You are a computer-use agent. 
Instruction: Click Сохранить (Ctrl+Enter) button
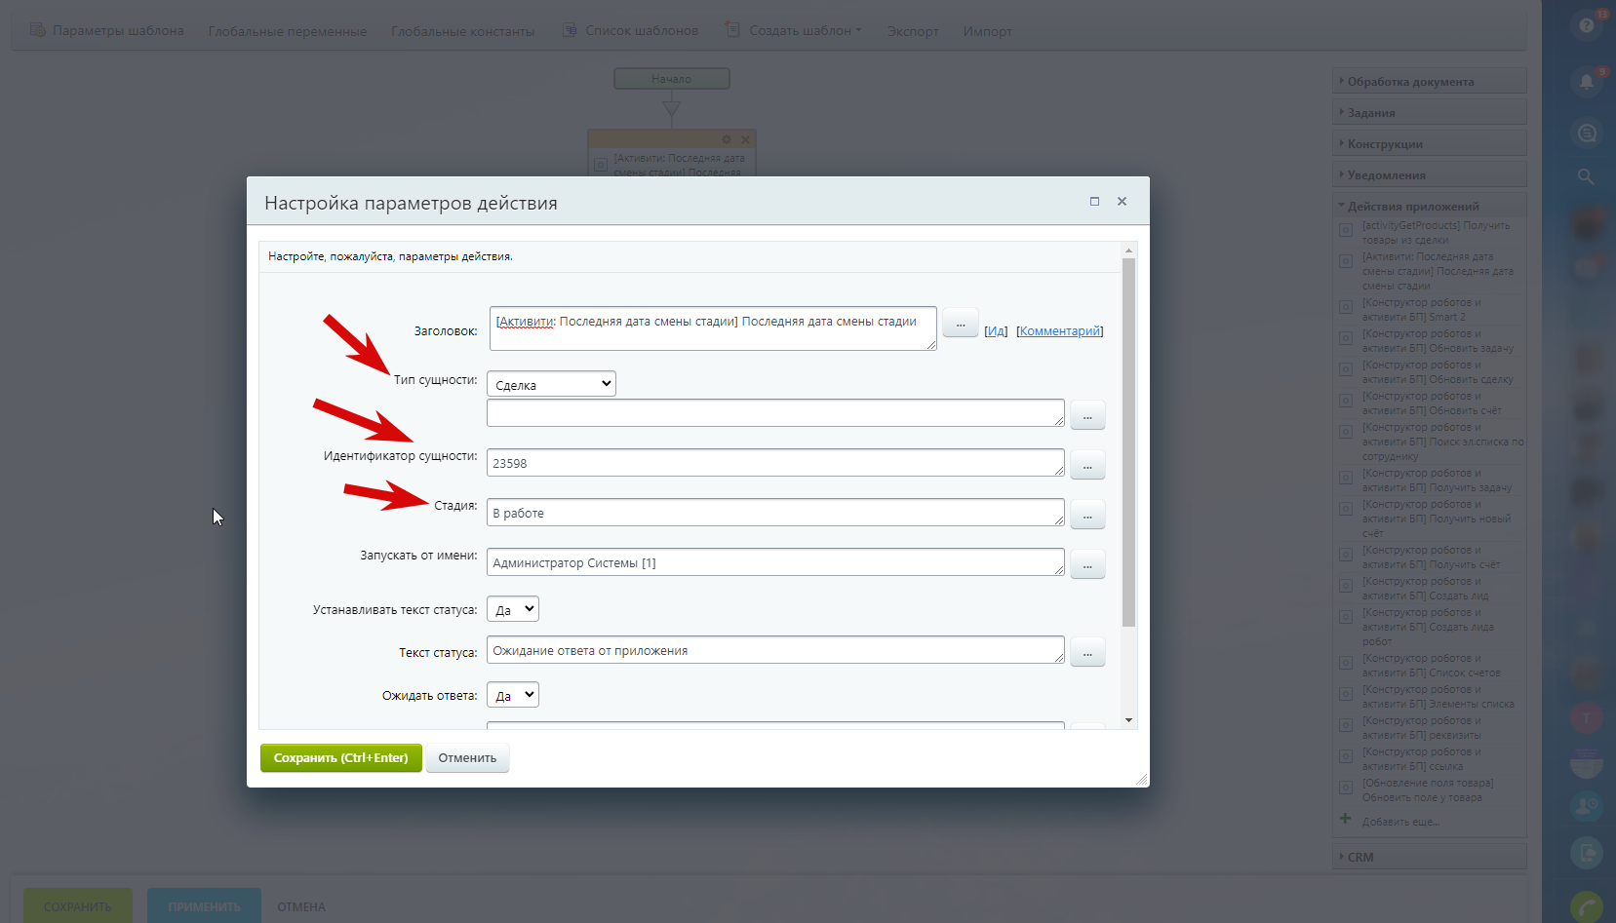(341, 758)
